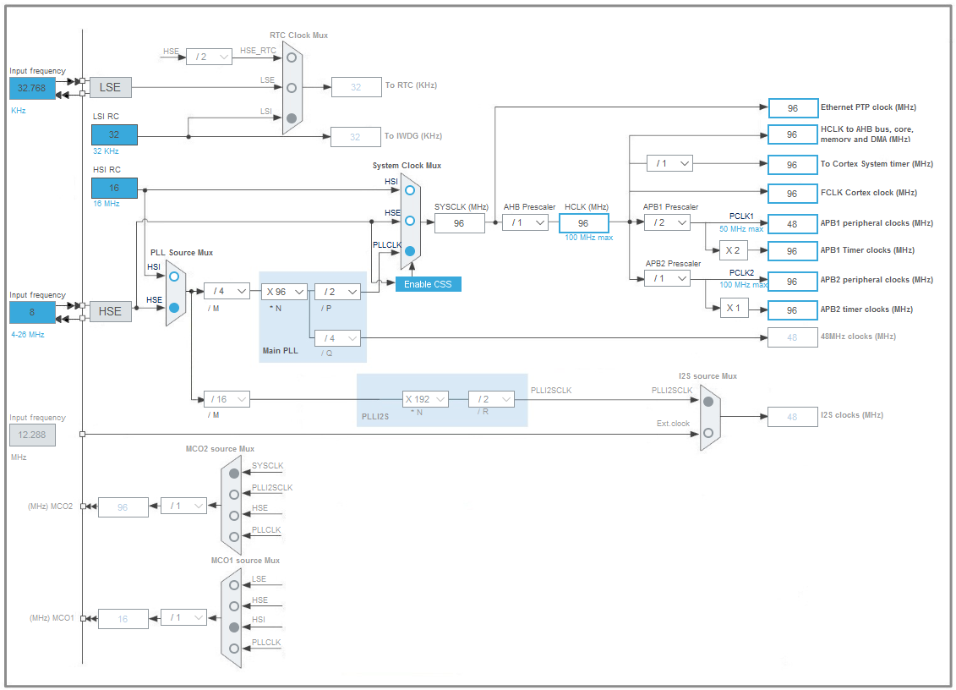Open the Main PLL X96 multiplier dropdown

tap(284, 291)
